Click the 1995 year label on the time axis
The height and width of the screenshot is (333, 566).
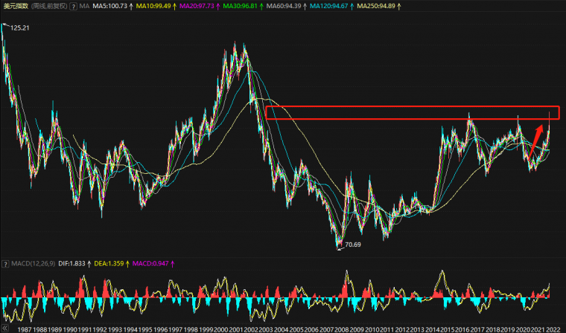coord(145,329)
